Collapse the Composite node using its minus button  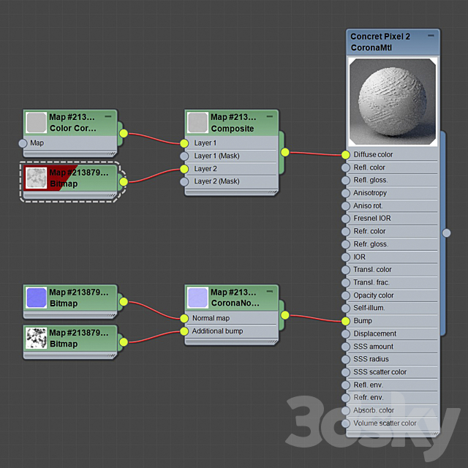[270, 116]
